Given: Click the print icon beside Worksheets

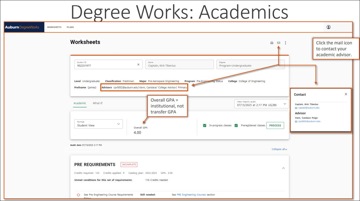Looking at the screenshot, I should tap(272, 43).
